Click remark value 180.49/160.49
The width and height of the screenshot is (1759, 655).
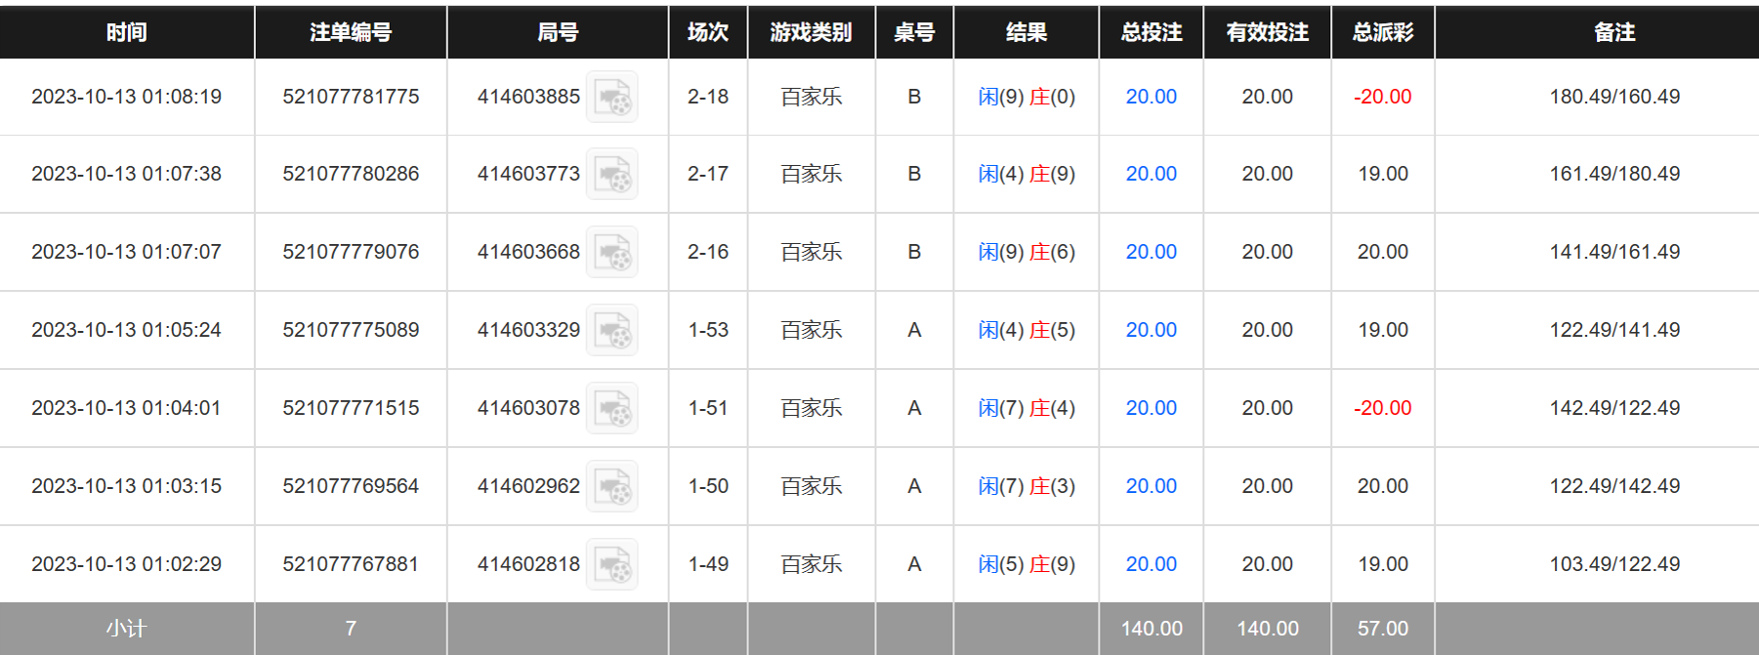[x=1614, y=97]
